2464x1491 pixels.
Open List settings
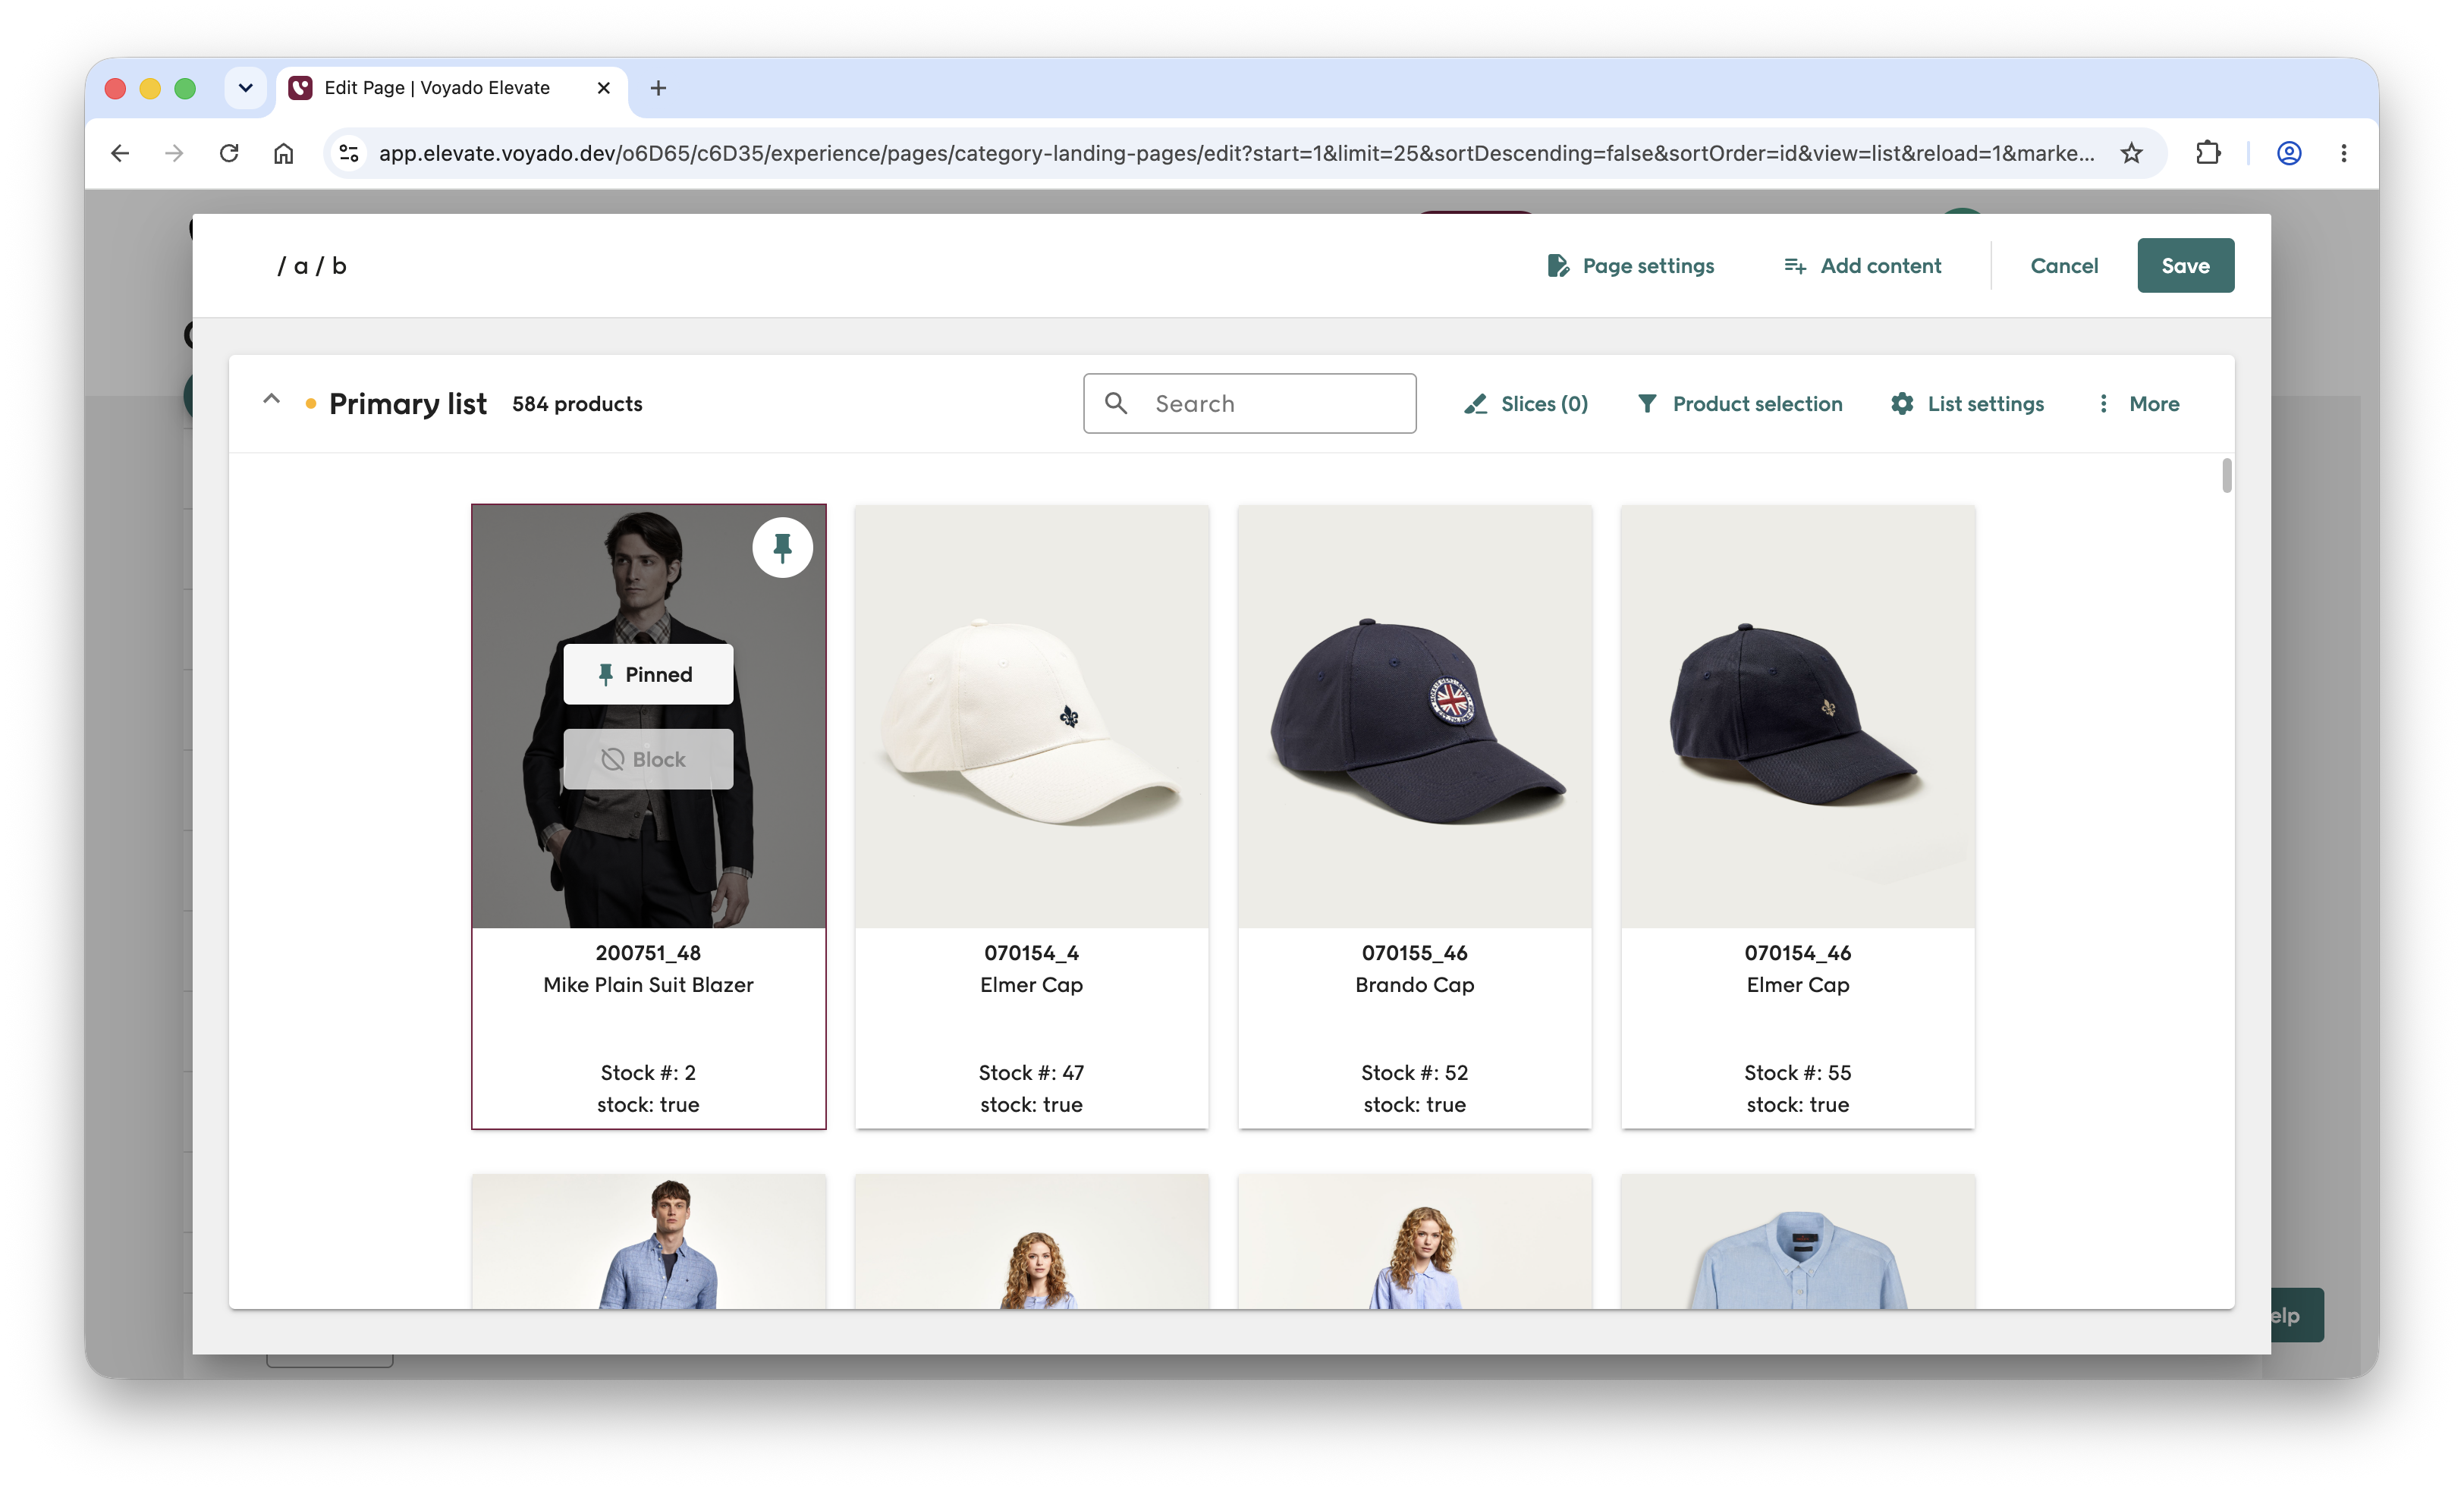1967,403
